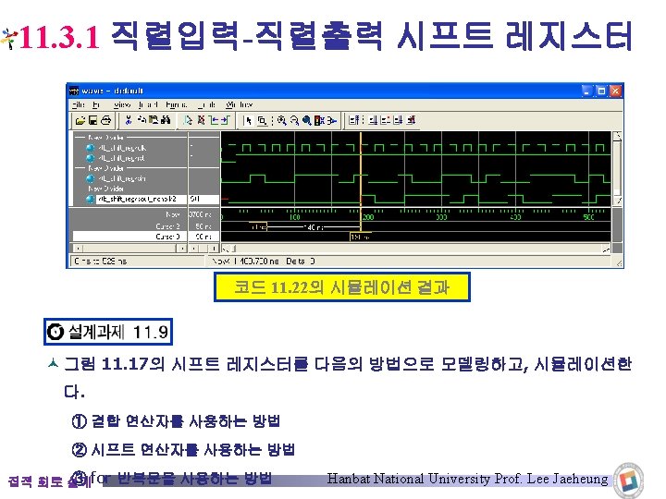Click the value cell of the sout signal

click(x=203, y=199)
